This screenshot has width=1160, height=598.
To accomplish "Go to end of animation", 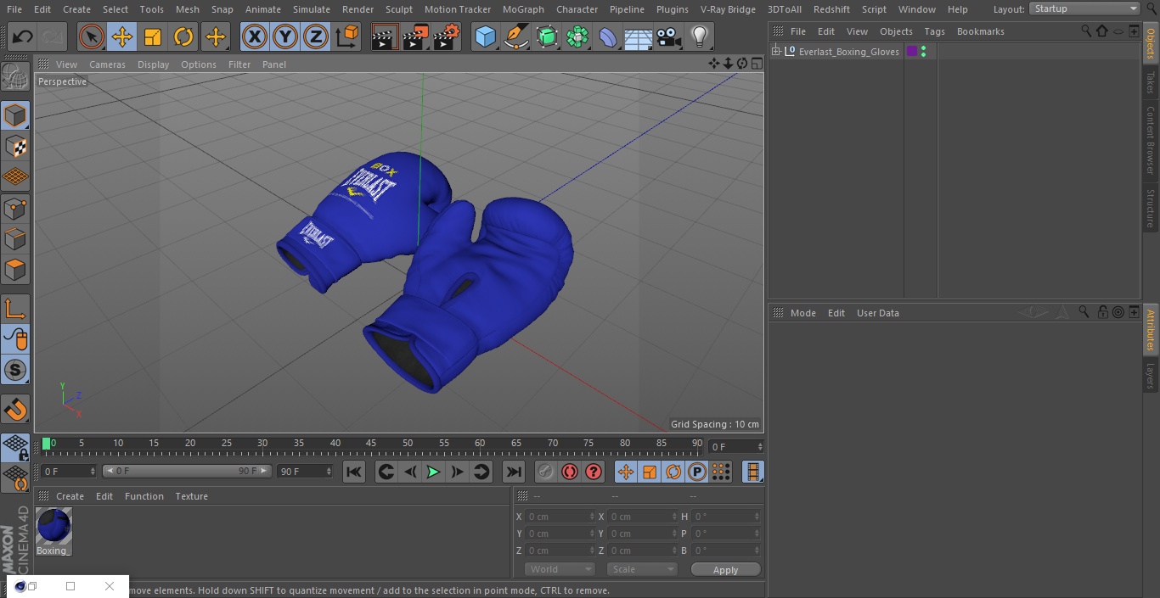I will 514,472.
